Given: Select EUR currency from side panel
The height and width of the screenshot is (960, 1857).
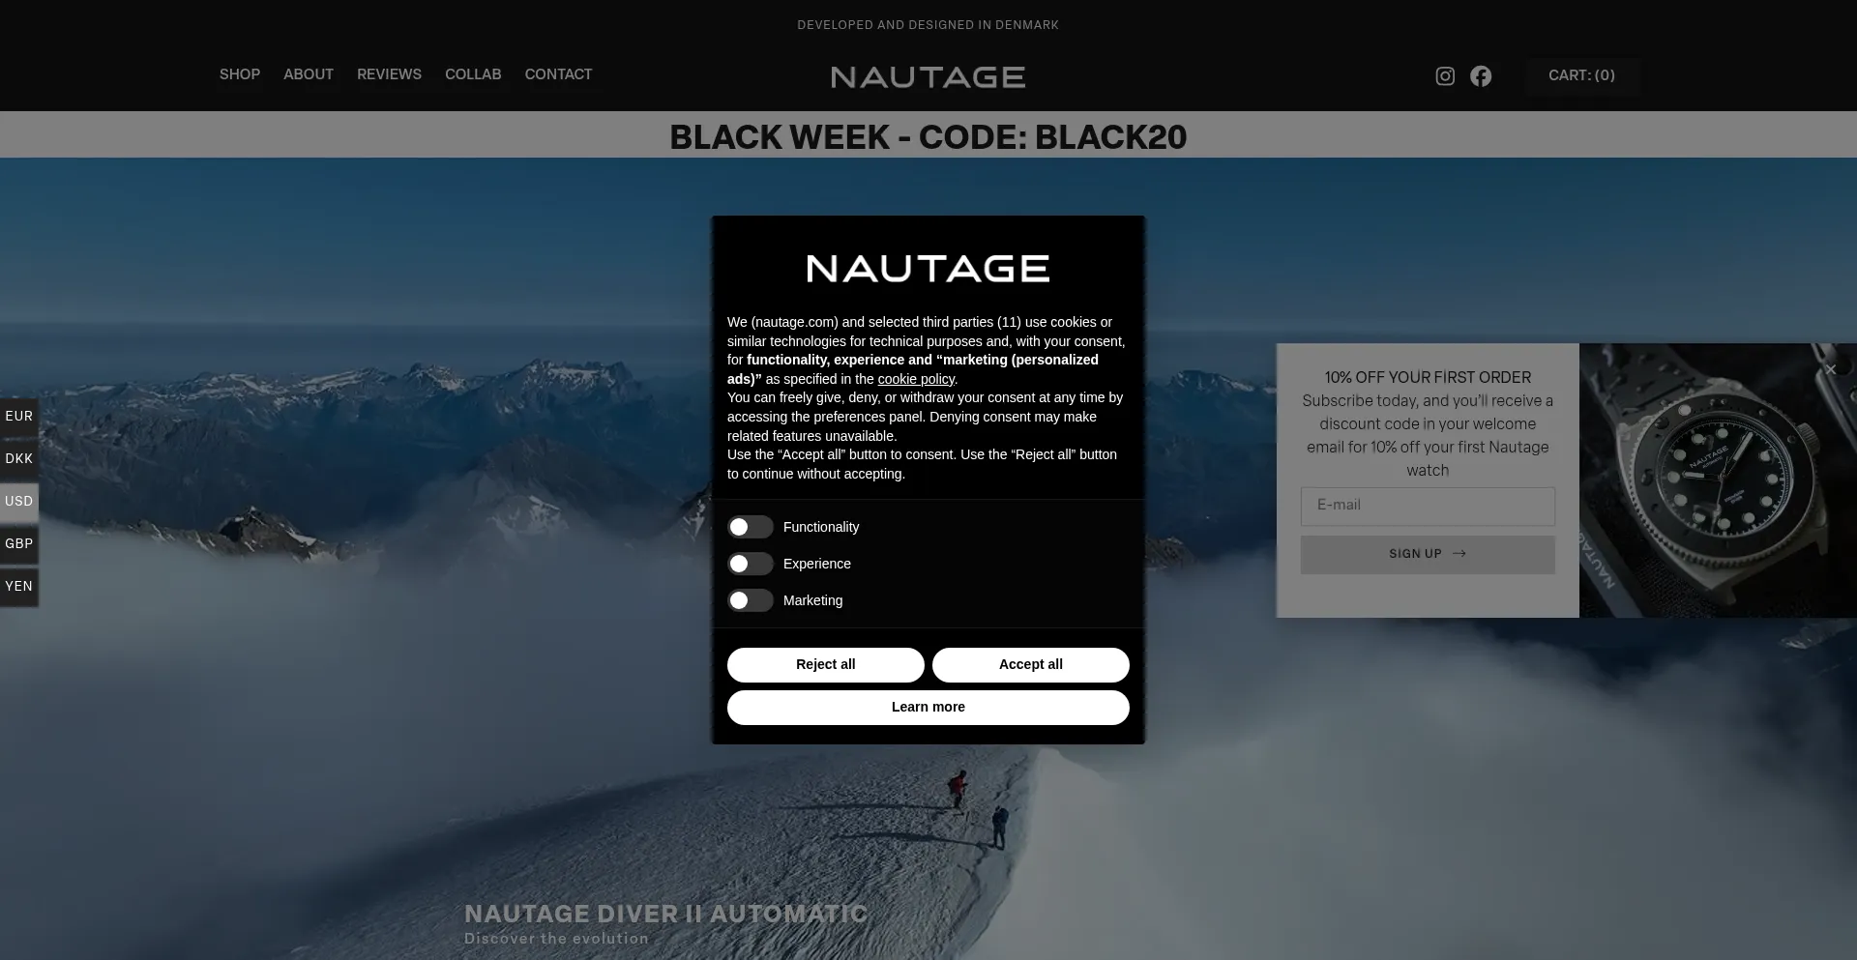Looking at the screenshot, I should coord(19,416).
